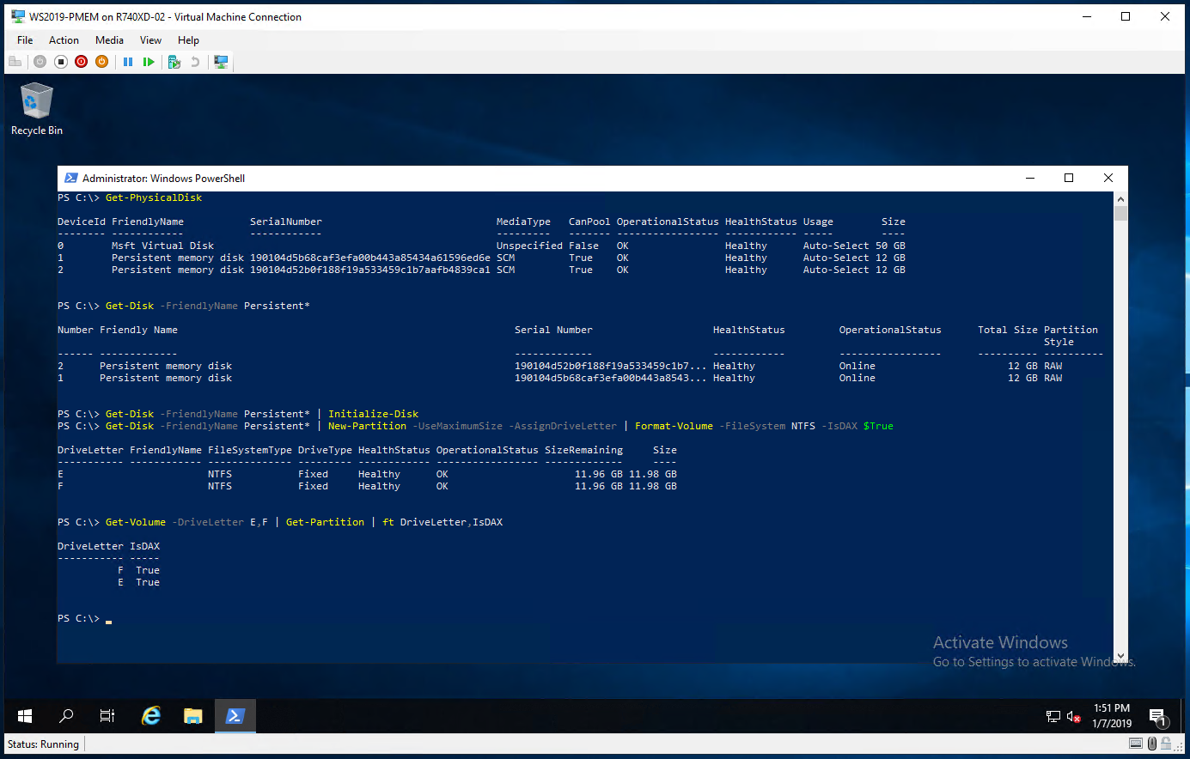Open the Help menu

point(188,40)
